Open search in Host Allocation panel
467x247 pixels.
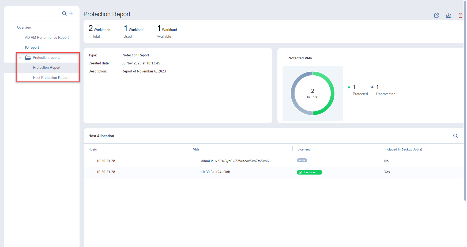pos(455,136)
